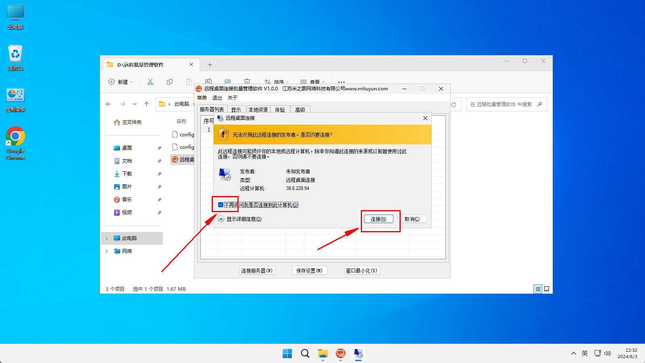Click the volume icon in system tray
Image resolution: width=645 pixels, height=363 pixels.
click(608, 353)
